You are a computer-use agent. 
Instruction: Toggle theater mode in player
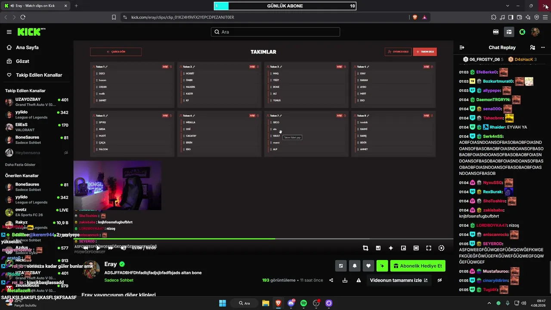(x=416, y=248)
